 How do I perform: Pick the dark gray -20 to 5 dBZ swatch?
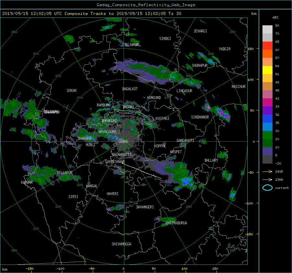pos(267,159)
